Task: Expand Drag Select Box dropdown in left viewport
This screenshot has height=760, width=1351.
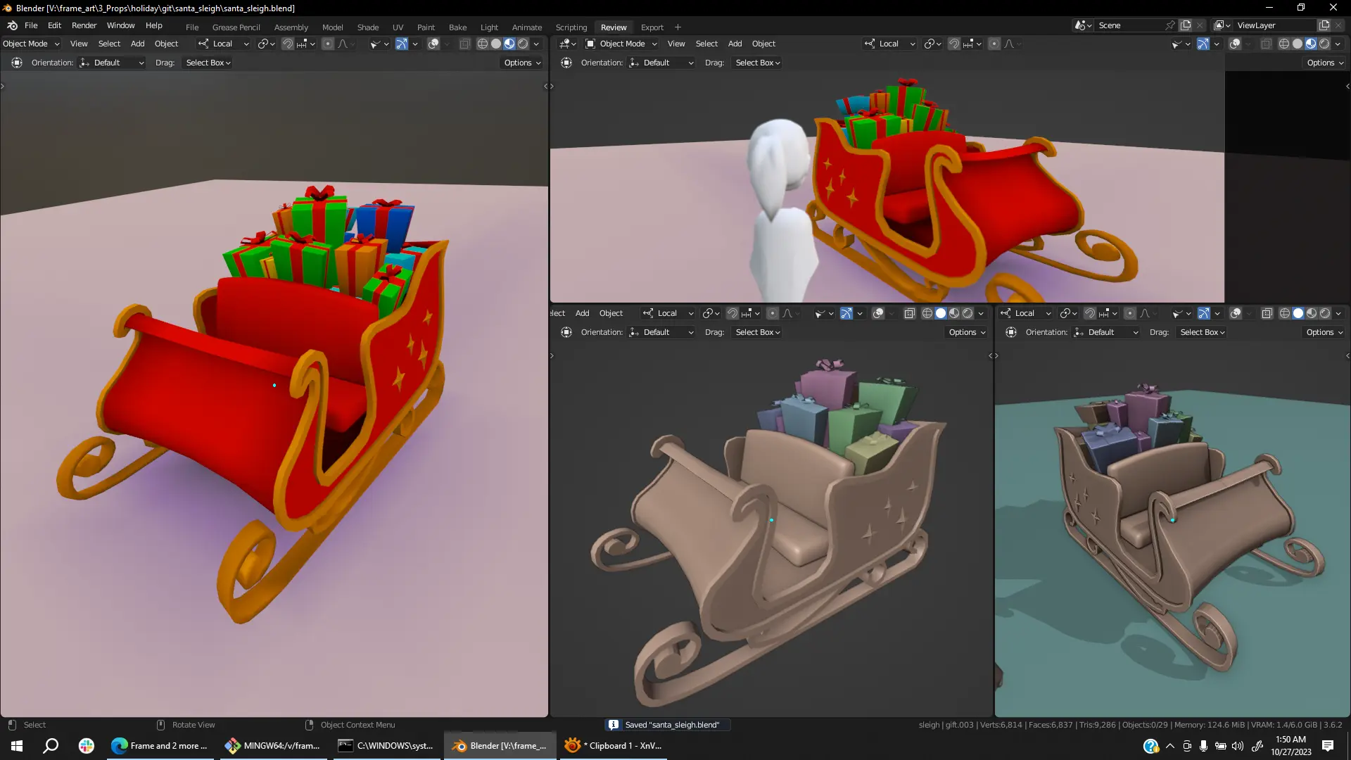Action: [208, 63]
